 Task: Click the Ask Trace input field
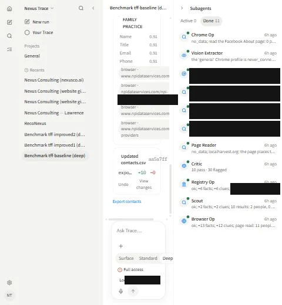[x=138, y=231]
